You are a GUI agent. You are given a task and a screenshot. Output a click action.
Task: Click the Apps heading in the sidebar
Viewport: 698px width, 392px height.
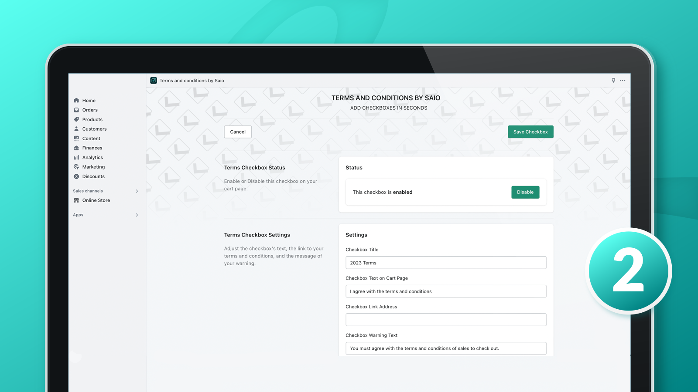(78, 215)
